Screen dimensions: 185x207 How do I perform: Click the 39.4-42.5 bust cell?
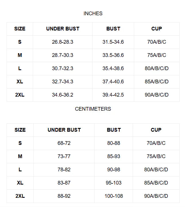[x=113, y=95]
